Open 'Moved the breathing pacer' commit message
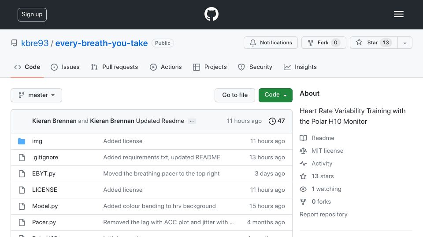This screenshot has width=423, height=237. (161, 174)
